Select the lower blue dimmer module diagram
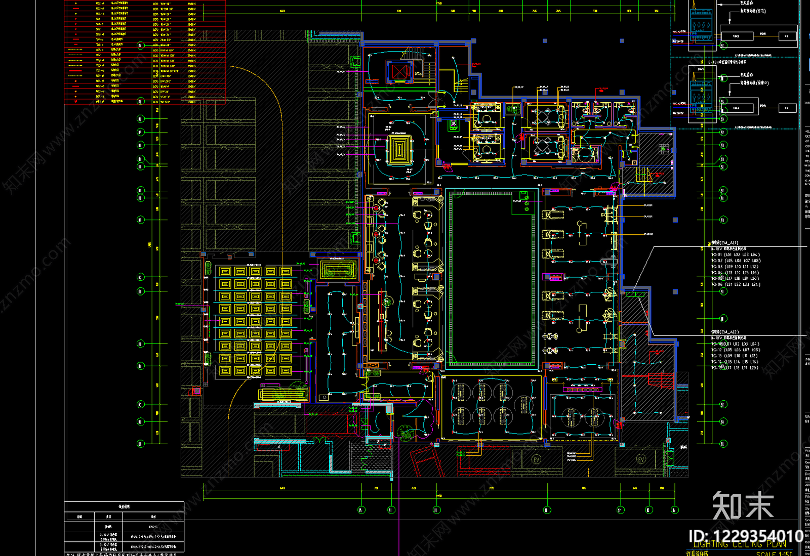810x556 pixels. coord(701,98)
